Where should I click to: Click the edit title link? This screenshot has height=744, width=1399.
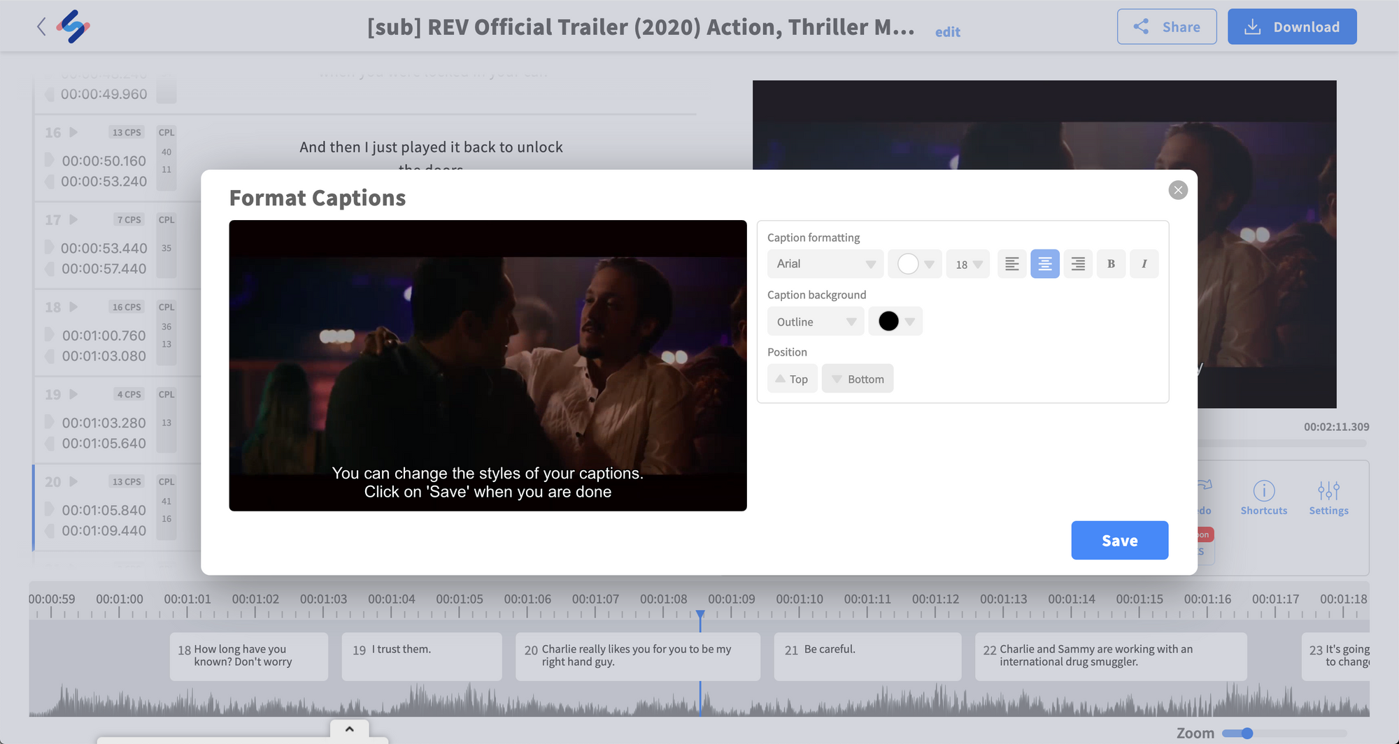947,32
